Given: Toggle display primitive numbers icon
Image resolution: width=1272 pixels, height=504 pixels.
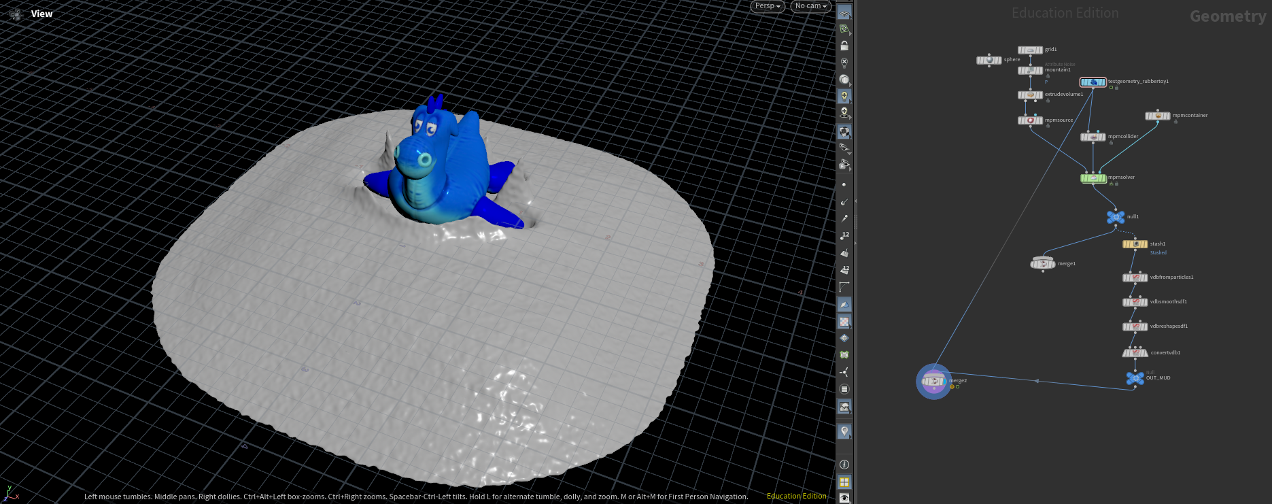Looking at the screenshot, I should (x=844, y=269).
